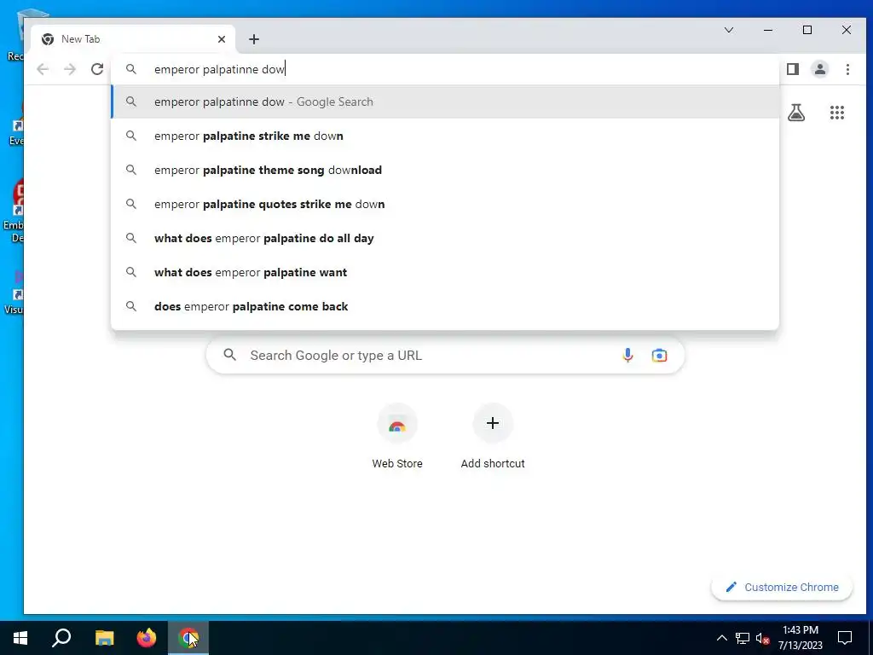This screenshot has height=655, width=873.
Task: Click the forward navigation arrow
Action: click(x=70, y=69)
